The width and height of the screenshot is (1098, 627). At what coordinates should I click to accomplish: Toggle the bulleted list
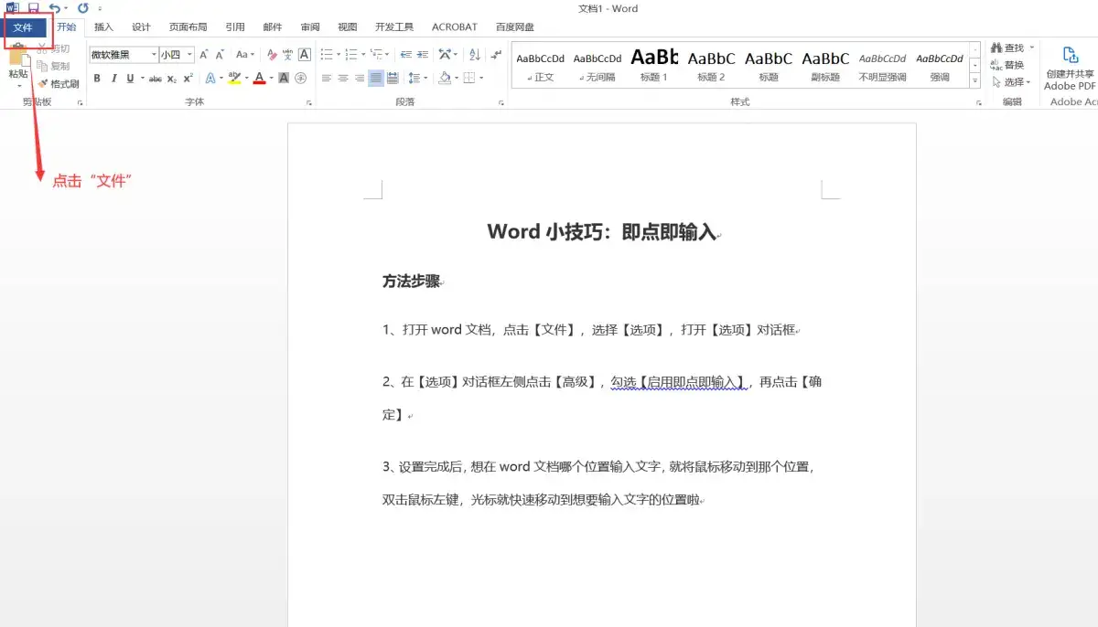326,53
